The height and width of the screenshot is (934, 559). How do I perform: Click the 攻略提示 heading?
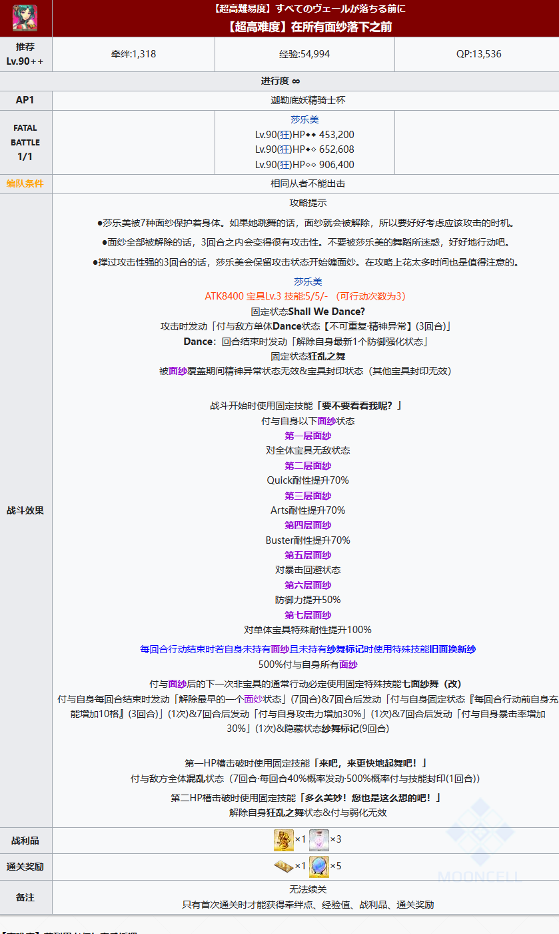(x=308, y=203)
